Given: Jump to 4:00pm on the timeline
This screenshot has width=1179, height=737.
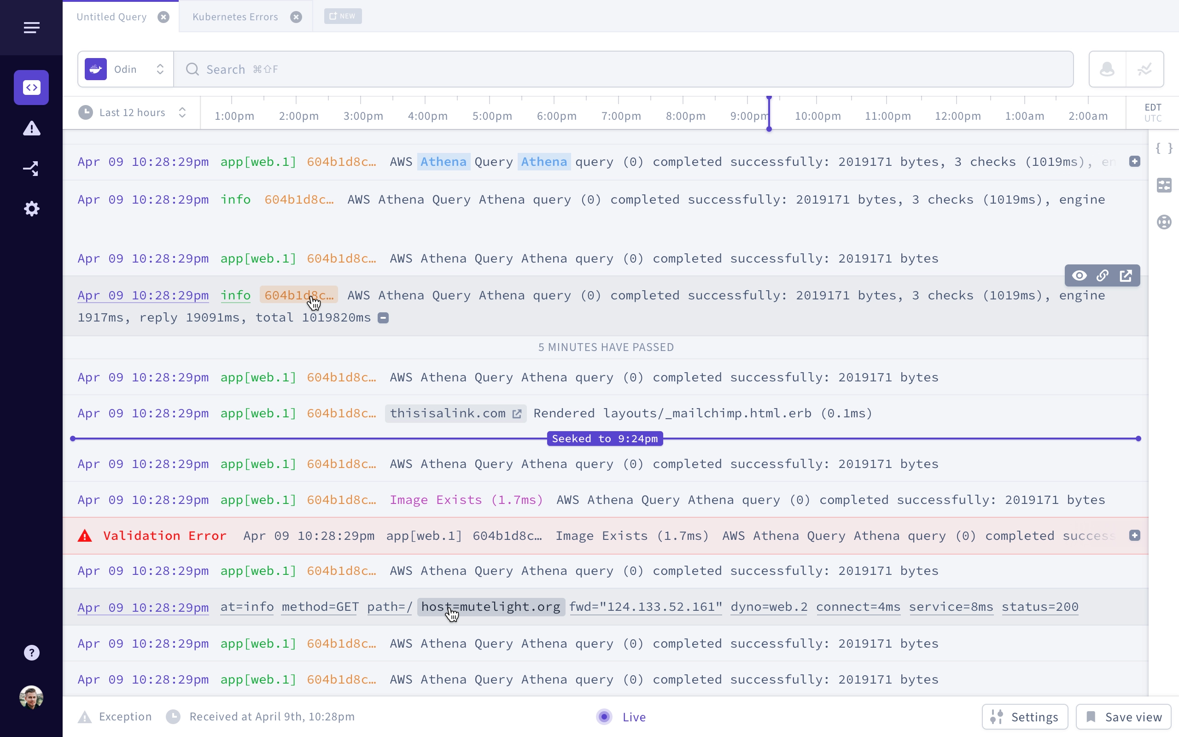Looking at the screenshot, I should [x=427, y=116].
